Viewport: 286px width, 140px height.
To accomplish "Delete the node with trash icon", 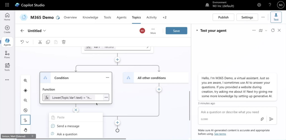I will 64,42.
